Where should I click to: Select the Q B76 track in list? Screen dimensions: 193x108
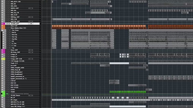pos(13,90)
